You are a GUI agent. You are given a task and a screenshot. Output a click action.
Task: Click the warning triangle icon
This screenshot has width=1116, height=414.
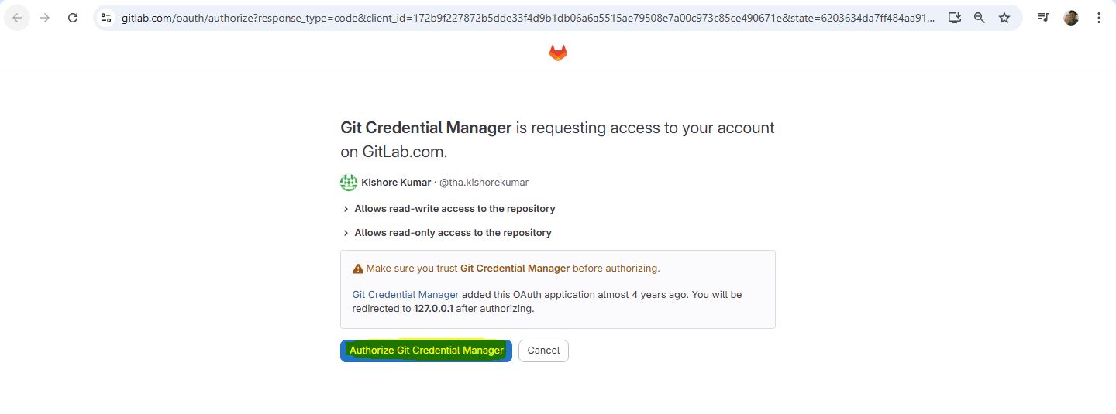[358, 269]
